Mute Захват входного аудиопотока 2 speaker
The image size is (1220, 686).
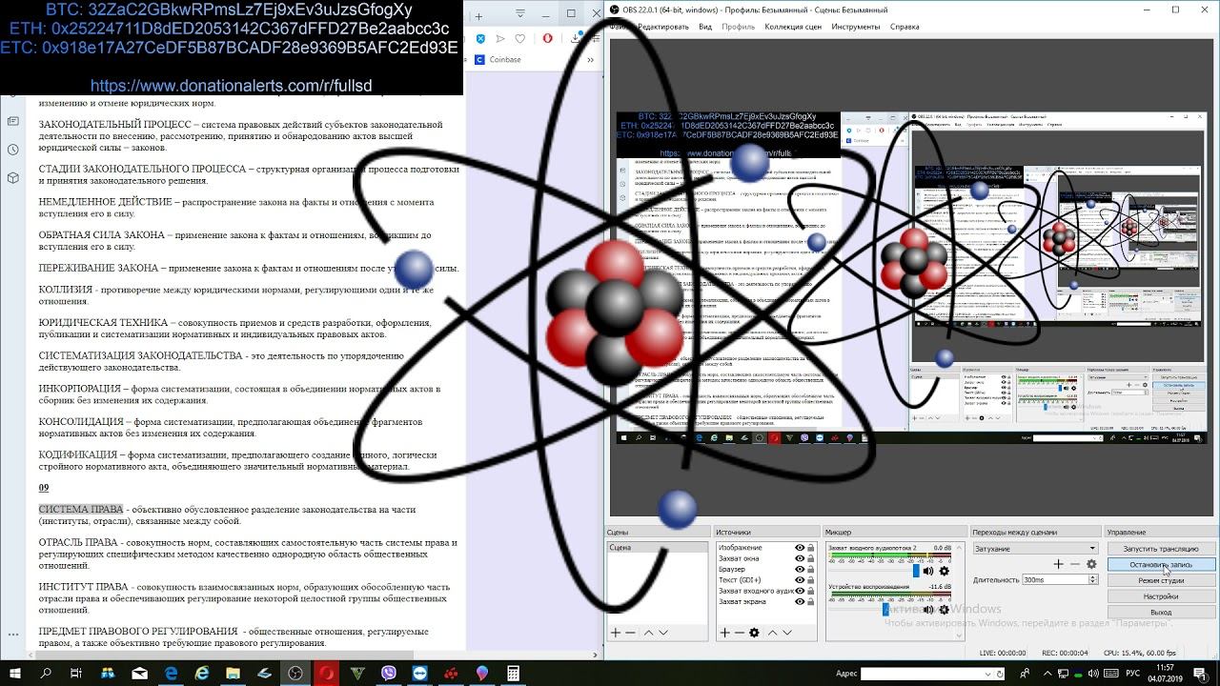click(x=928, y=572)
